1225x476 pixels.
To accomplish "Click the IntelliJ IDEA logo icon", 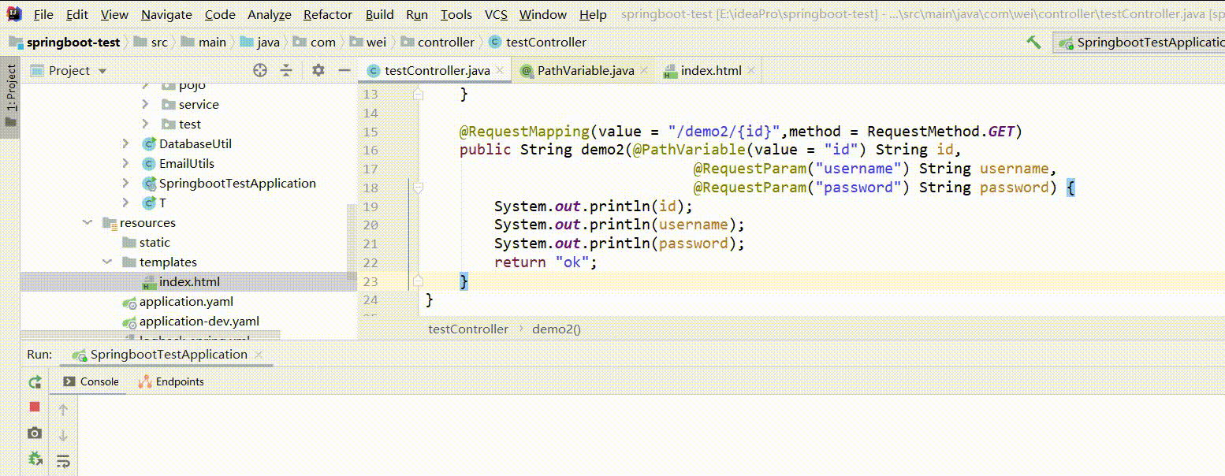I will (14, 14).
